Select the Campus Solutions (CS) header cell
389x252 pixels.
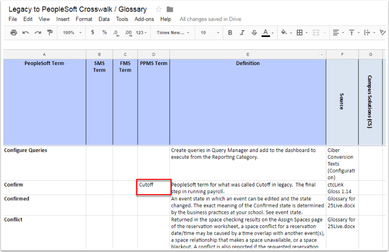370,102
